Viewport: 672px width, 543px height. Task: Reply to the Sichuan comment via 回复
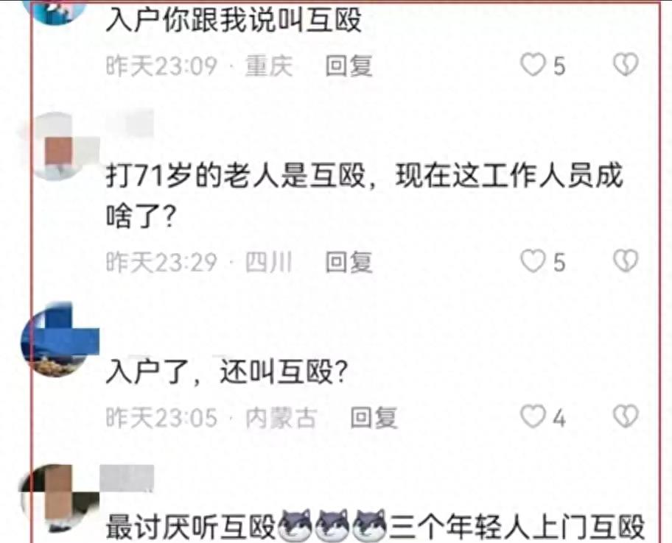pyautogui.click(x=349, y=262)
